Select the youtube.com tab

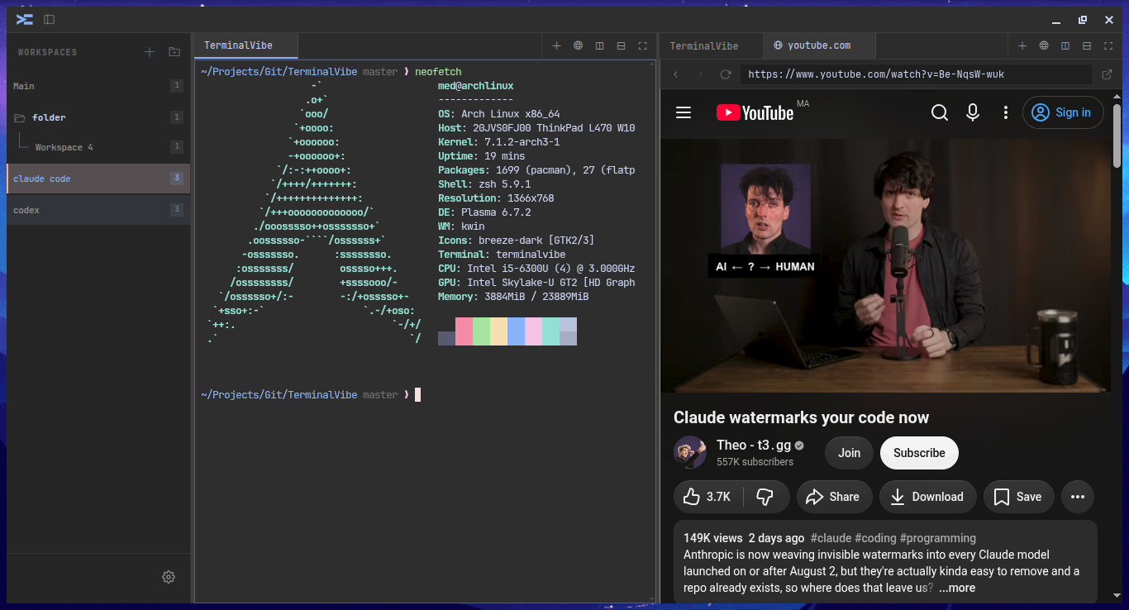point(818,45)
